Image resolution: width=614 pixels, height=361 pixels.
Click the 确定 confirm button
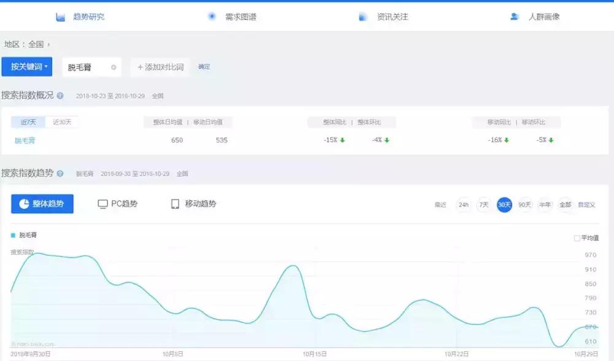coord(204,67)
